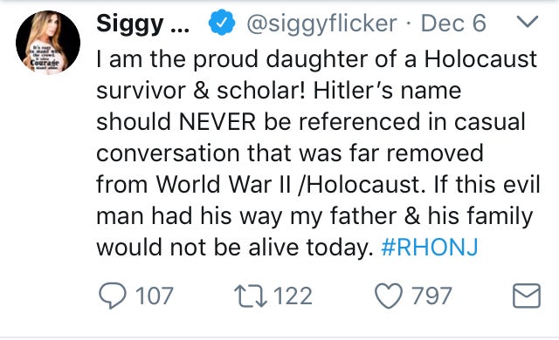Retweet using the double-arrow icon
Screen dimensions: 559x340
(x=251, y=296)
